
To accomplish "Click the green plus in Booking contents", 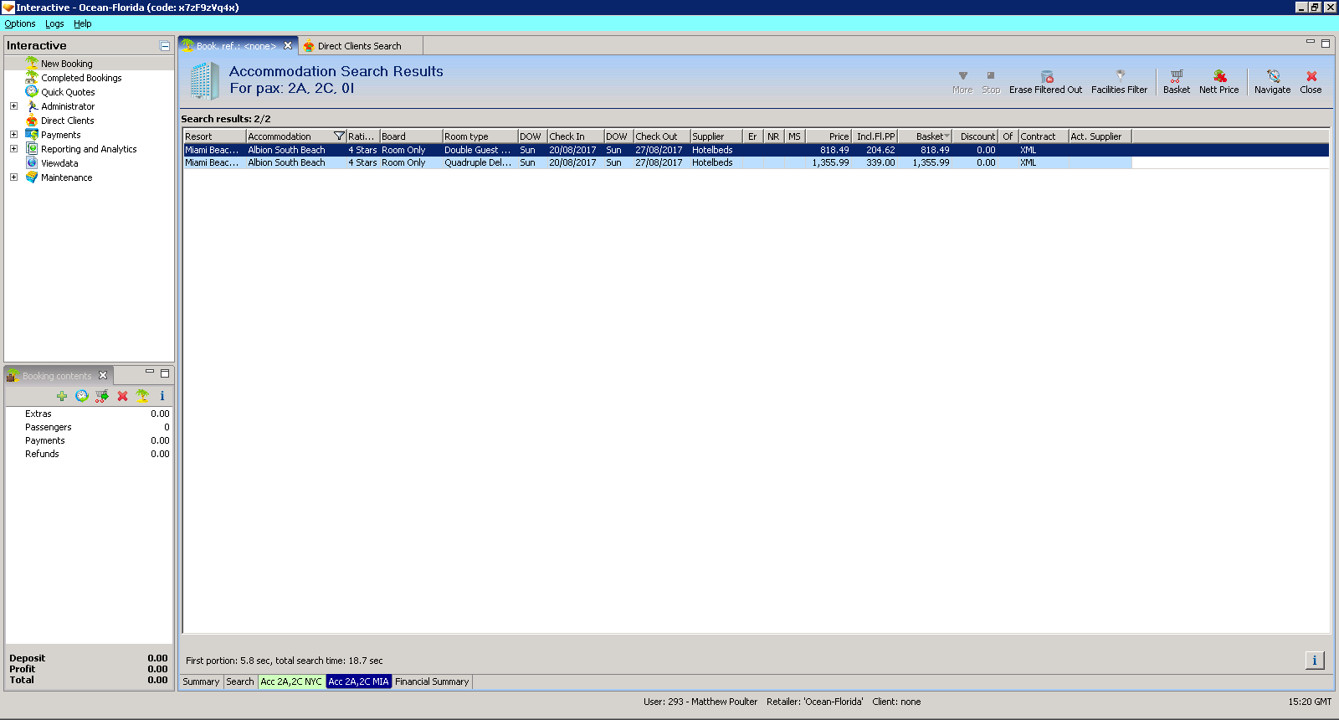I will [62, 396].
